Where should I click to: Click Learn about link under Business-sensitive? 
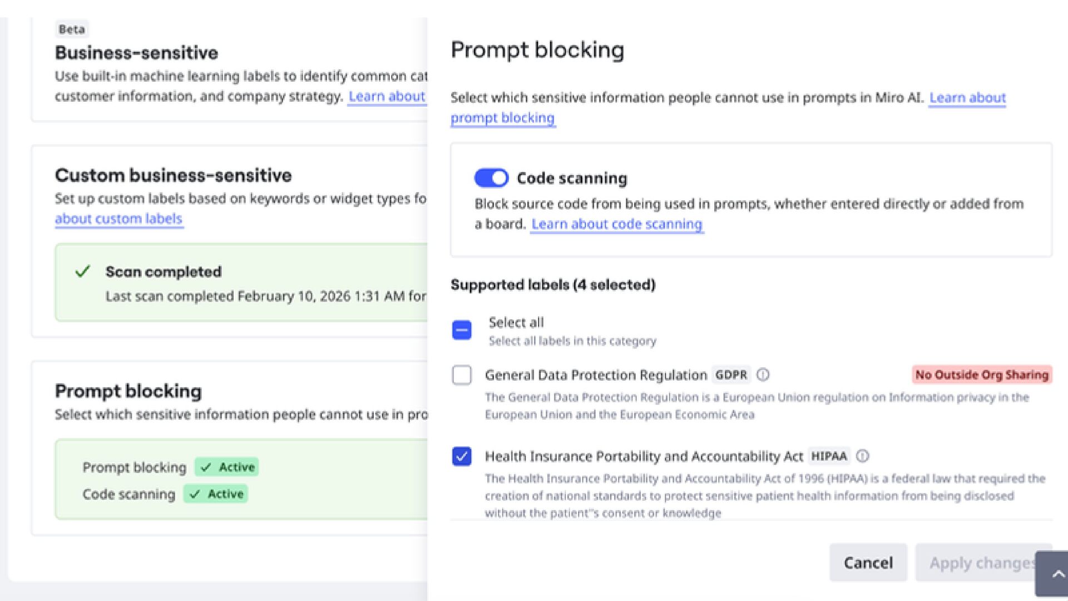387,96
